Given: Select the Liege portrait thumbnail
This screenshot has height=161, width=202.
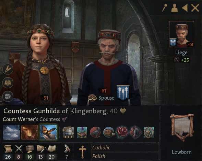Looking at the screenshot, I should tap(181, 34).
